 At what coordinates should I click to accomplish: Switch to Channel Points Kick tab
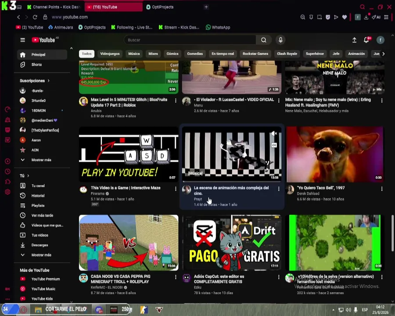(54, 7)
